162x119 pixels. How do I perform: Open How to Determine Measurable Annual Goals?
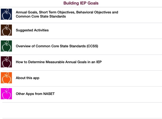pyautogui.click(x=81, y=63)
